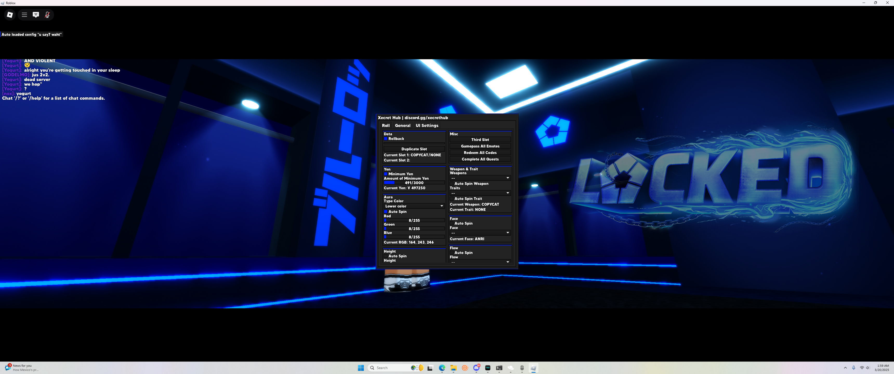Open the hamburger menu icon

click(x=24, y=15)
